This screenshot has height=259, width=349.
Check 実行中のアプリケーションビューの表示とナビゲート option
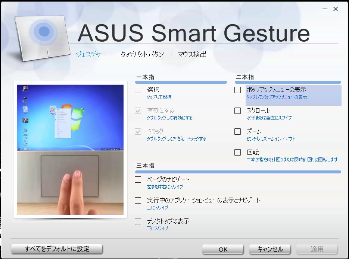pos(138,200)
